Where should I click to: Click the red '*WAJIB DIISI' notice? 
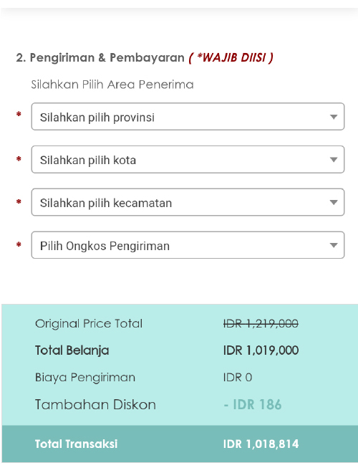point(231,57)
